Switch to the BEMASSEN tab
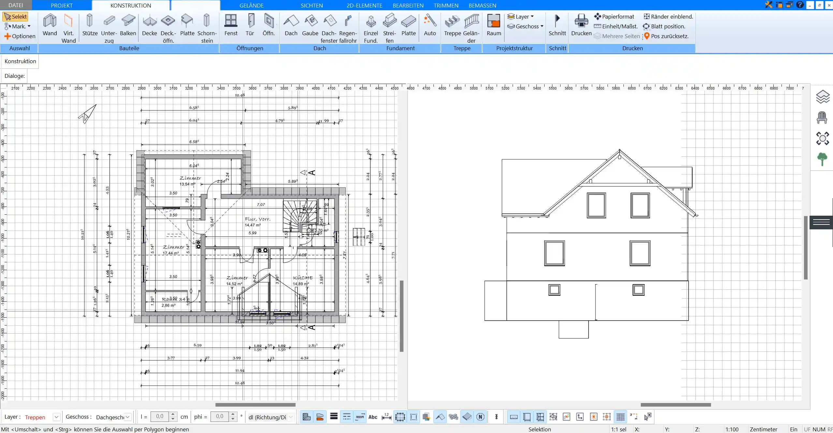This screenshot has height=433, width=833. click(482, 6)
